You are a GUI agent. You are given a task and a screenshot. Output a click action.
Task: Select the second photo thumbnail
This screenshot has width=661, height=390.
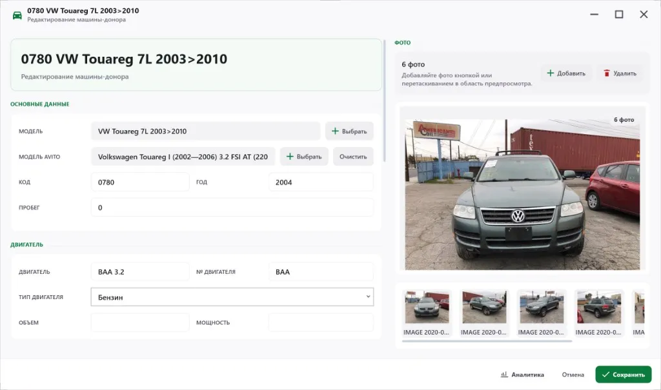[x=484, y=313]
